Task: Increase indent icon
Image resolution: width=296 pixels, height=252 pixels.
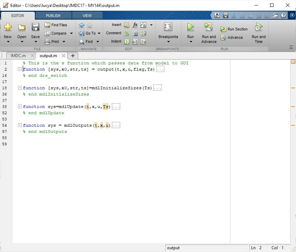Action: [x=135, y=42]
